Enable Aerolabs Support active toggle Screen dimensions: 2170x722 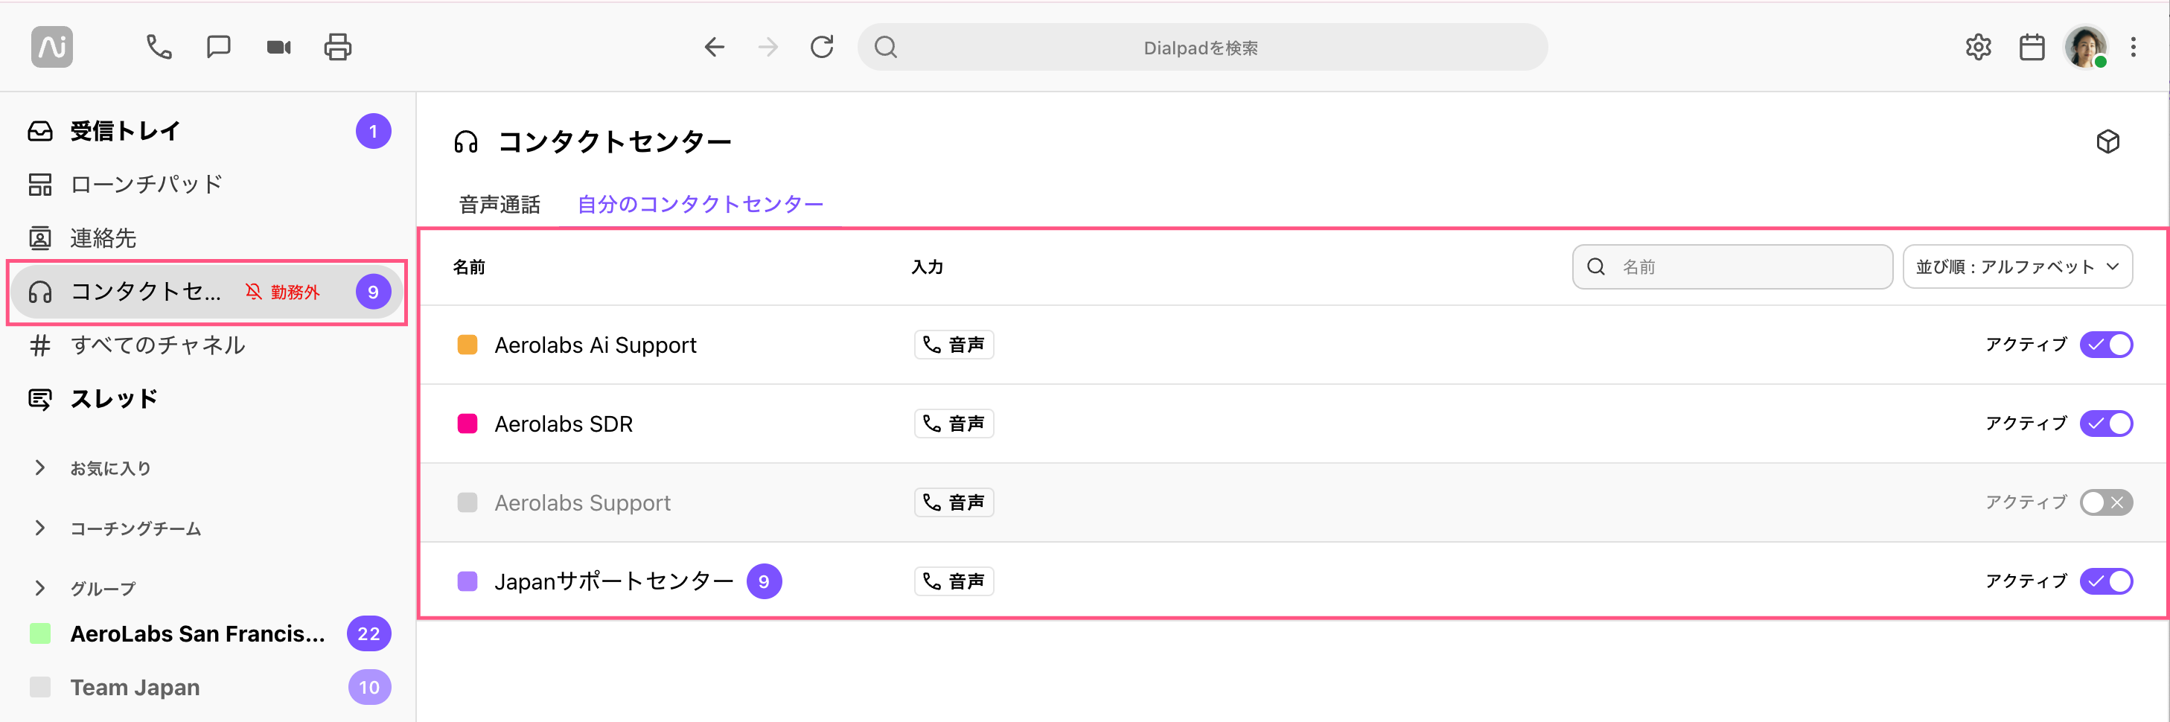point(2106,503)
